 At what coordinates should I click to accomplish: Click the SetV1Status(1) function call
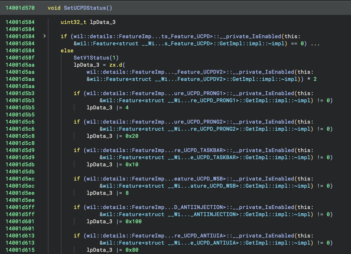coord(96,58)
